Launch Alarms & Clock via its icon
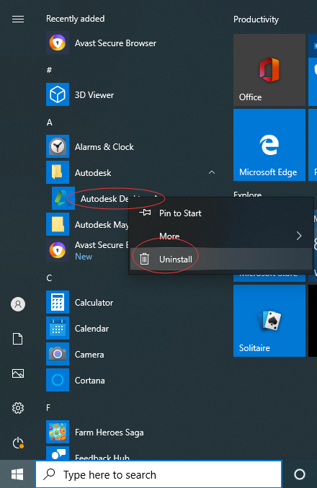The image size is (317, 488). point(58,146)
